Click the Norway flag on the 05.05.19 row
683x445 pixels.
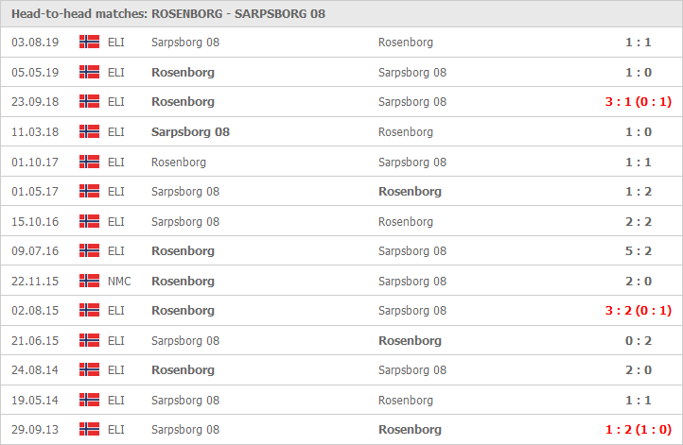pyautogui.click(x=89, y=72)
